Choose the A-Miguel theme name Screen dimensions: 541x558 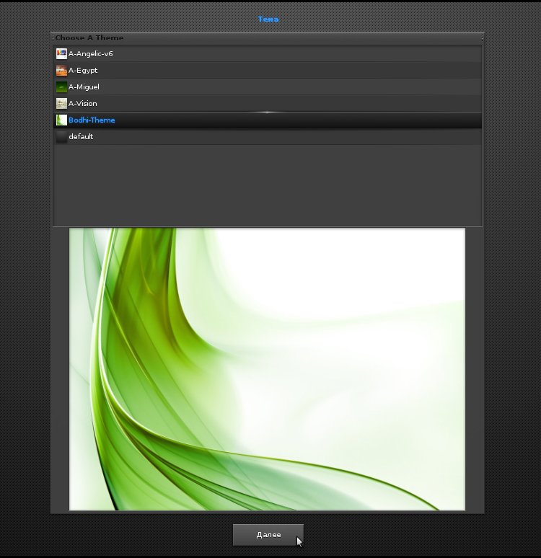click(x=84, y=87)
